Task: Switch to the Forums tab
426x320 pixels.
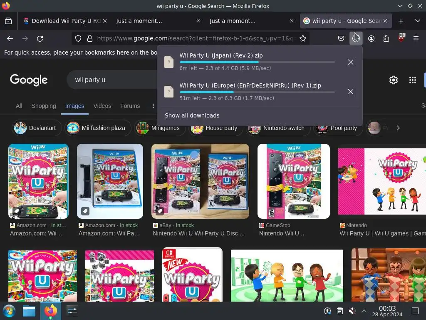Action: (x=130, y=106)
